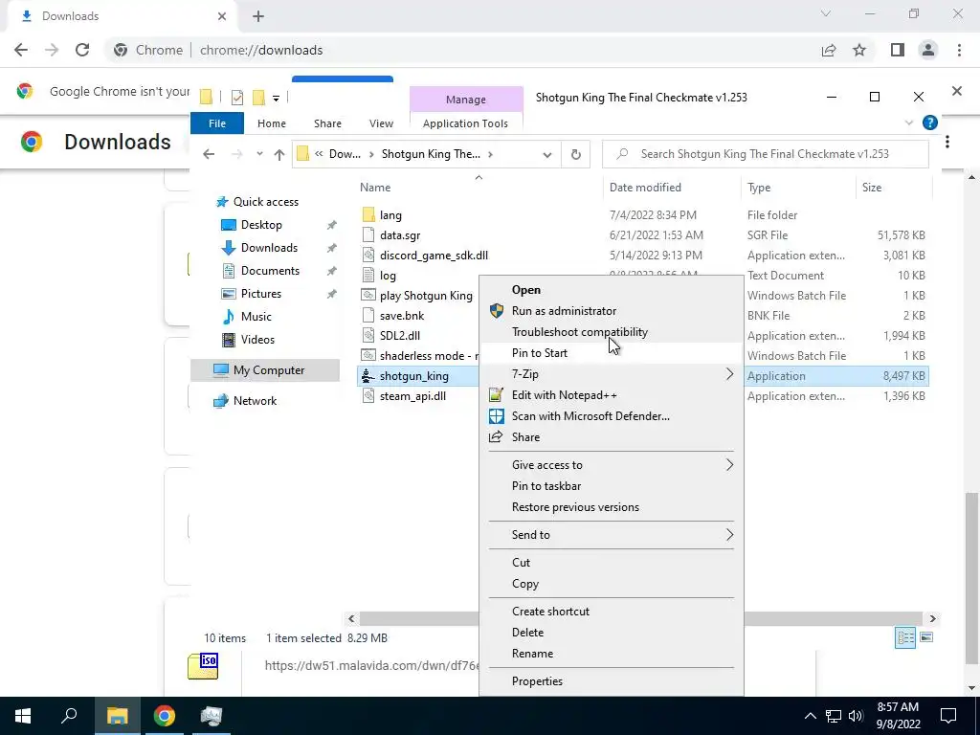Image resolution: width=980 pixels, height=735 pixels.
Task: Click Share in the context menu
Action: tap(612, 437)
